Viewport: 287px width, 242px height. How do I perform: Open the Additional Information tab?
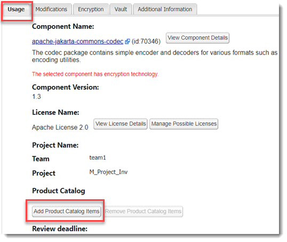tap(165, 9)
